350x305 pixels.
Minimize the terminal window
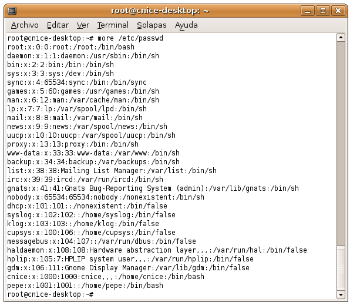tap(308, 11)
